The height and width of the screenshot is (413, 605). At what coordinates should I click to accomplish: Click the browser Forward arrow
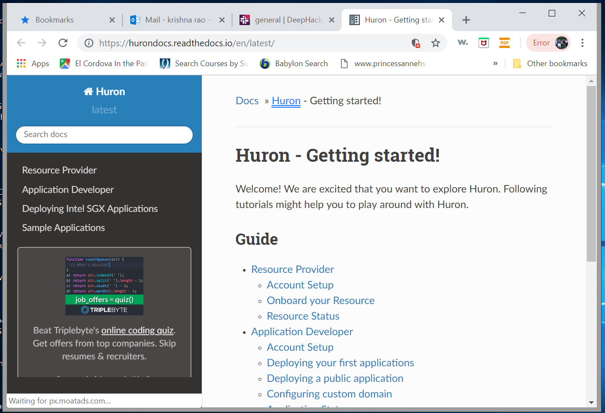click(42, 43)
